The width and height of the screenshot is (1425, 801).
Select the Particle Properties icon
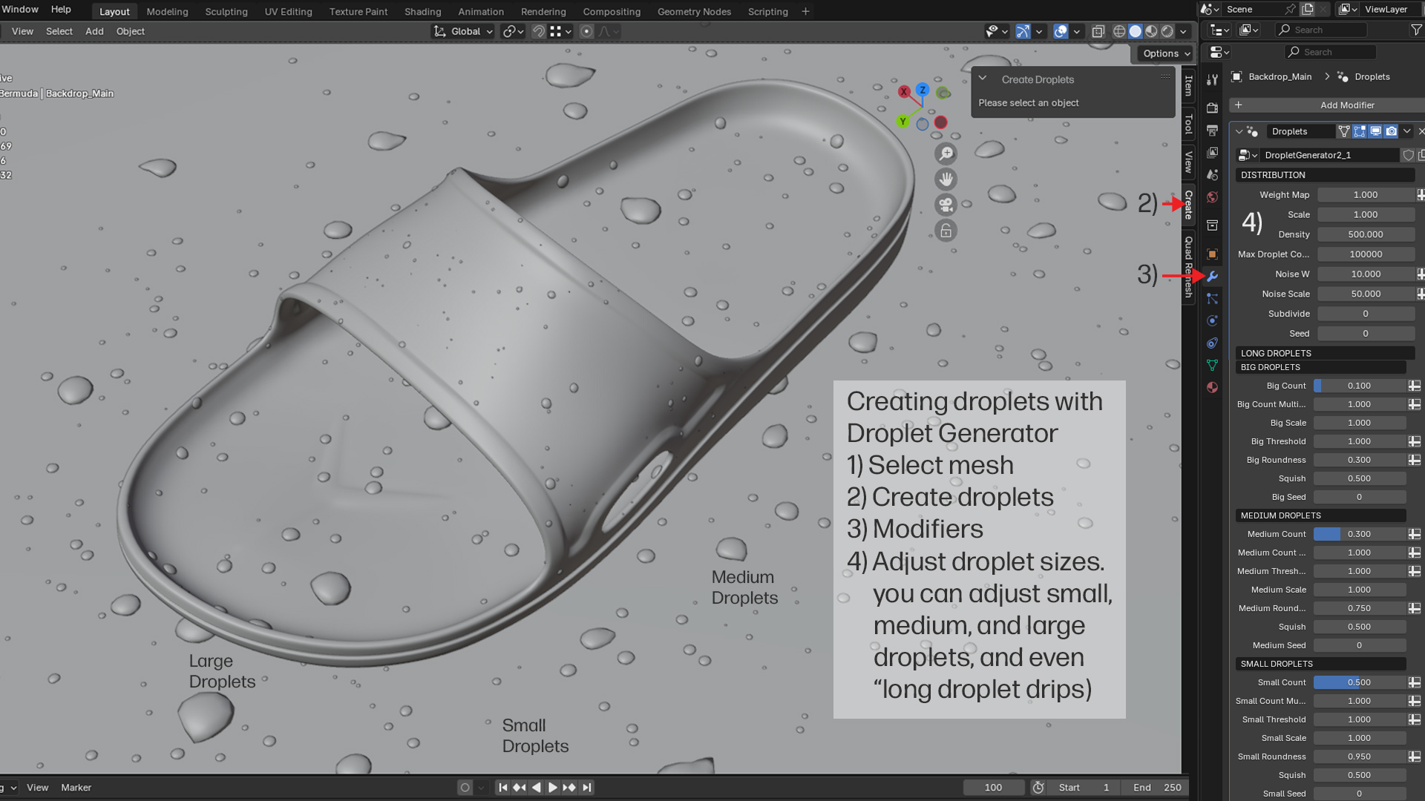1212,298
